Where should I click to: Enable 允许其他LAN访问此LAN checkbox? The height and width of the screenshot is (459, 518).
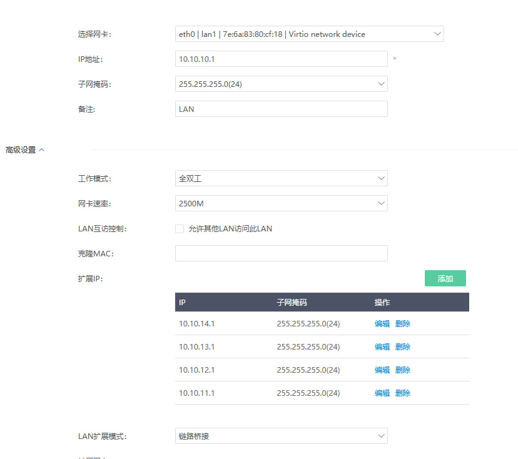coord(180,229)
